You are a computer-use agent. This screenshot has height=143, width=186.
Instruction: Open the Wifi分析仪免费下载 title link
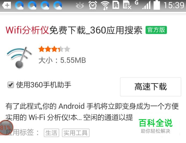tap(74, 30)
